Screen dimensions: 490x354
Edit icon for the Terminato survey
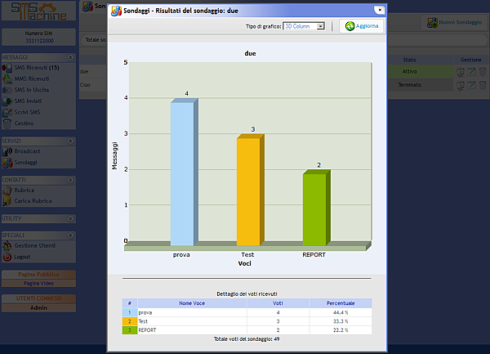tap(471, 85)
